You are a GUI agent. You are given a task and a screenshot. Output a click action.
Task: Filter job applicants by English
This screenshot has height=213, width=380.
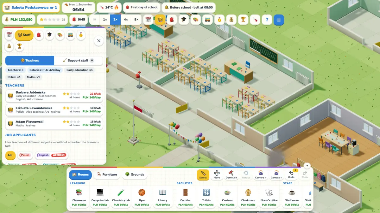(x=51, y=155)
